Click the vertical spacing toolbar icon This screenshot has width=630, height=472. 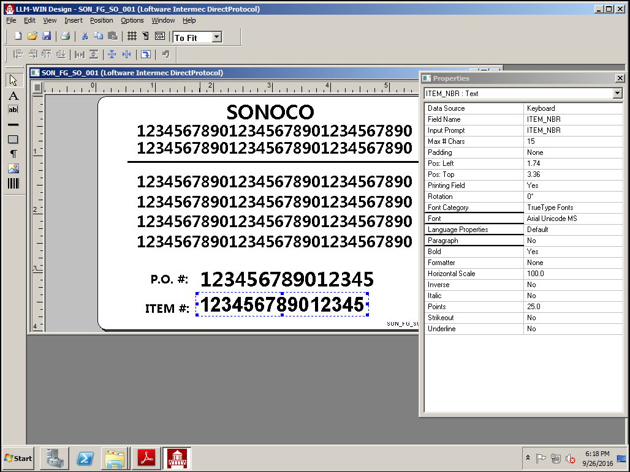tap(94, 54)
